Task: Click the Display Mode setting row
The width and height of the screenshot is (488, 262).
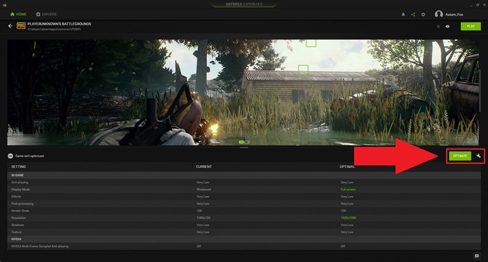Action: pyautogui.click(x=243, y=189)
